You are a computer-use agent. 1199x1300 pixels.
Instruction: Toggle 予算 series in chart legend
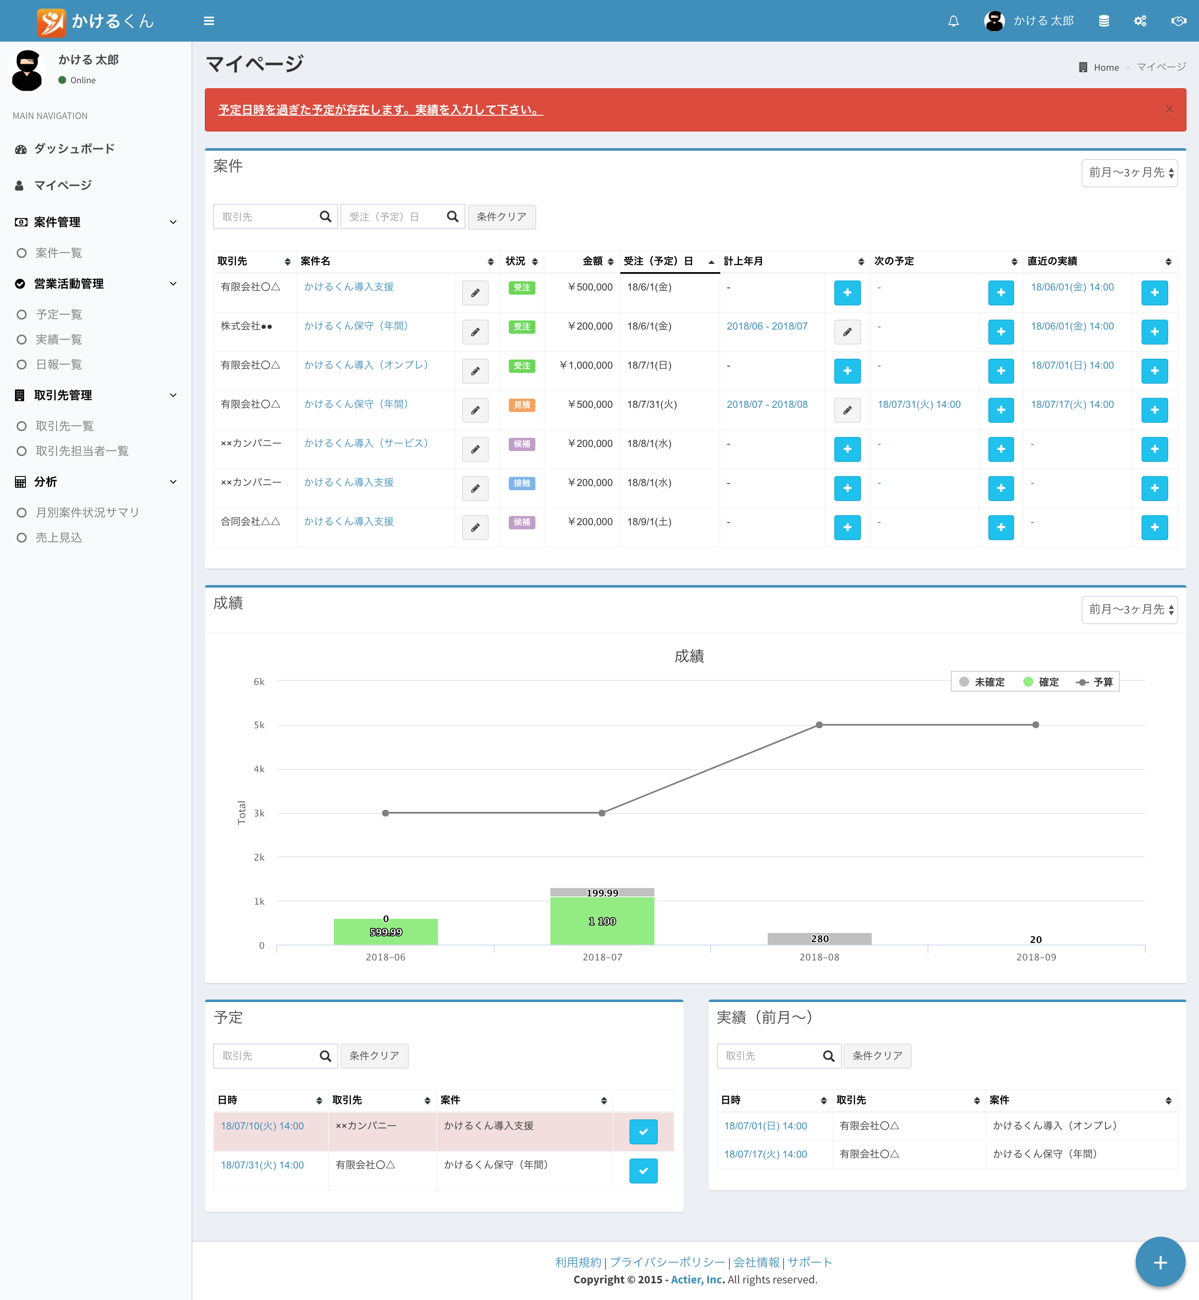point(1094,682)
